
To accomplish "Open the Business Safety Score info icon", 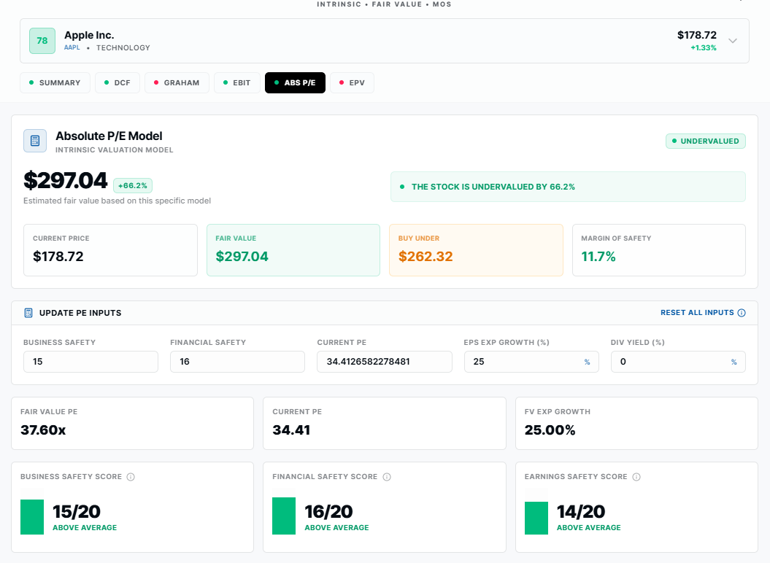I will point(131,477).
